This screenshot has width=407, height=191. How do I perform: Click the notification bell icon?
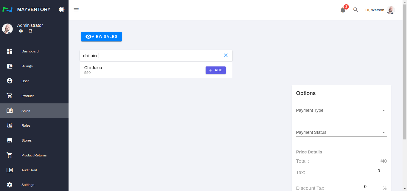pyautogui.click(x=343, y=10)
